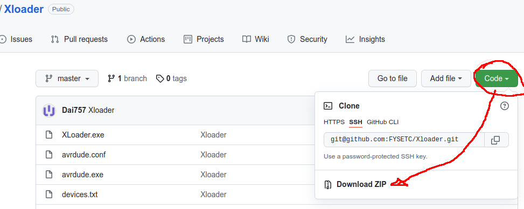The width and height of the screenshot is (524, 209).
Task: Click the SSH clone URL field
Action: coord(404,140)
